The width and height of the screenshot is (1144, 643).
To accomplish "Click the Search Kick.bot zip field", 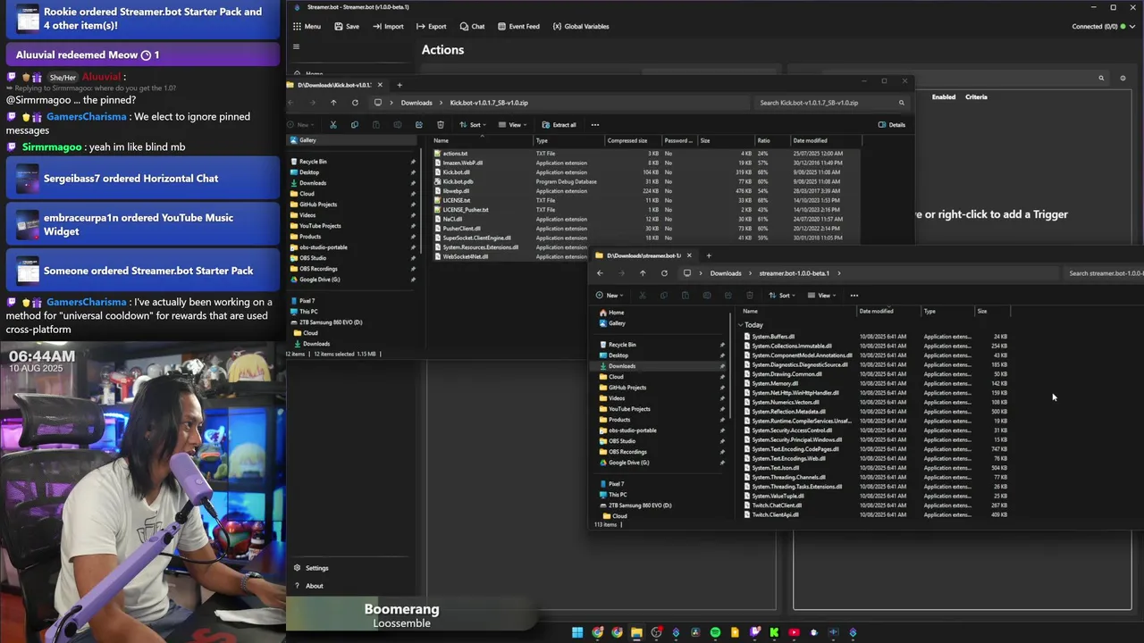I will 831,103.
